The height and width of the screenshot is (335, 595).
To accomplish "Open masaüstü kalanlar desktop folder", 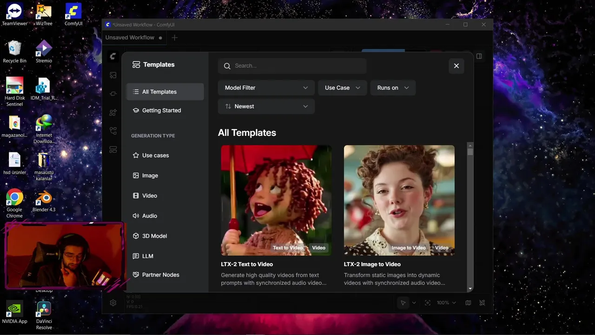I will (44, 166).
